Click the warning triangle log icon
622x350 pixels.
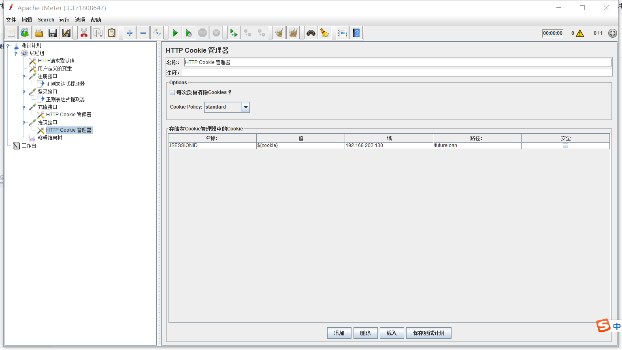[580, 33]
